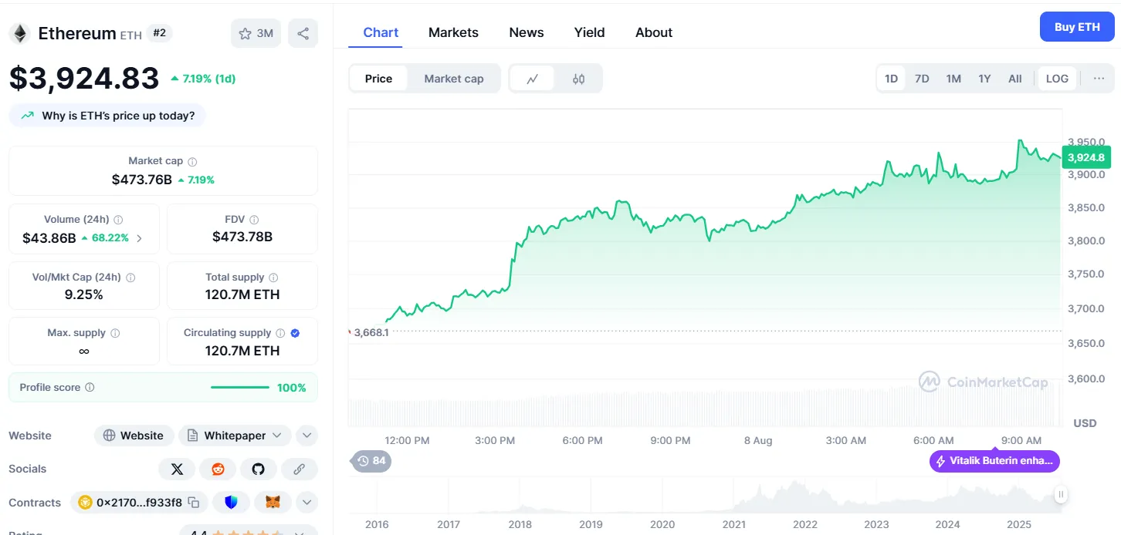Switch chart to Market cap view

click(x=454, y=79)
